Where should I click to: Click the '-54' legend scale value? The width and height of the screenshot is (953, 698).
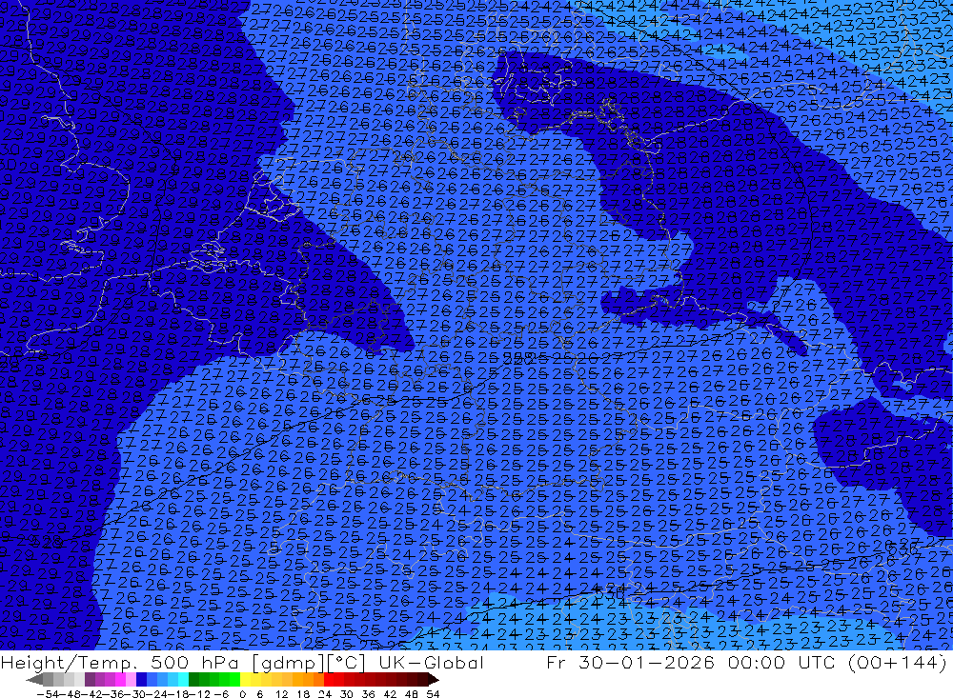pyautogui.click(x=48, y=694)
